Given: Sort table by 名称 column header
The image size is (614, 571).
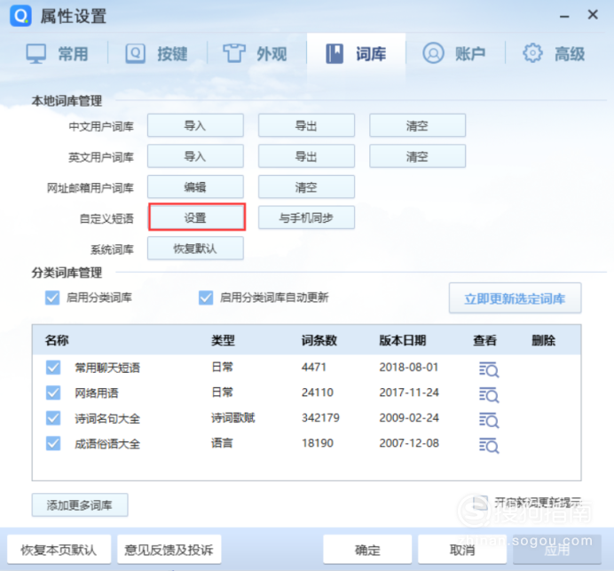Looking at the screenshot, I should point(57,340).
